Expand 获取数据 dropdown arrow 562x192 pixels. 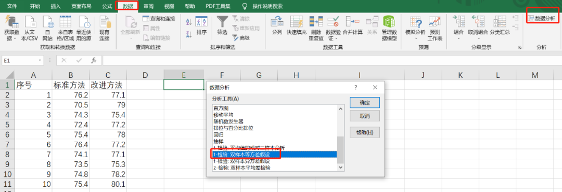coord(15,38)
